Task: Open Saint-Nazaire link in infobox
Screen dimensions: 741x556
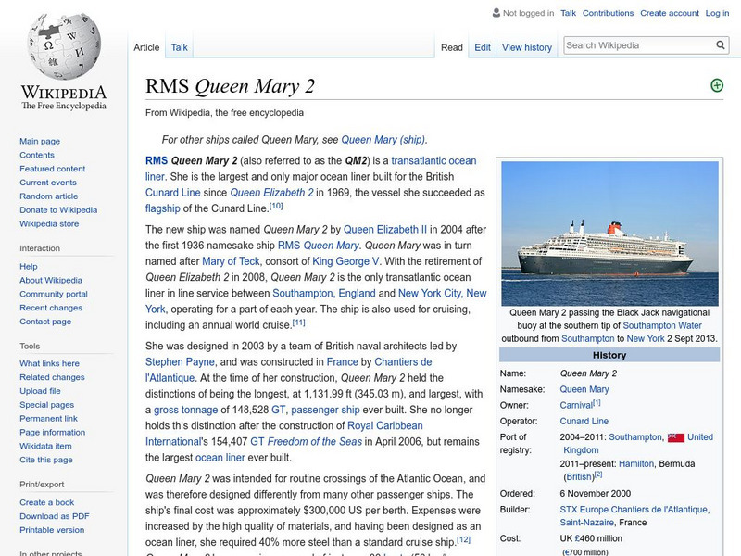Action: [x=587, y=523]
